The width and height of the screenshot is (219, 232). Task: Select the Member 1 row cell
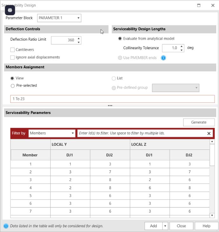click(30, 164)
